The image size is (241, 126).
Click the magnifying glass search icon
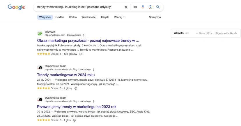[158, 7]
